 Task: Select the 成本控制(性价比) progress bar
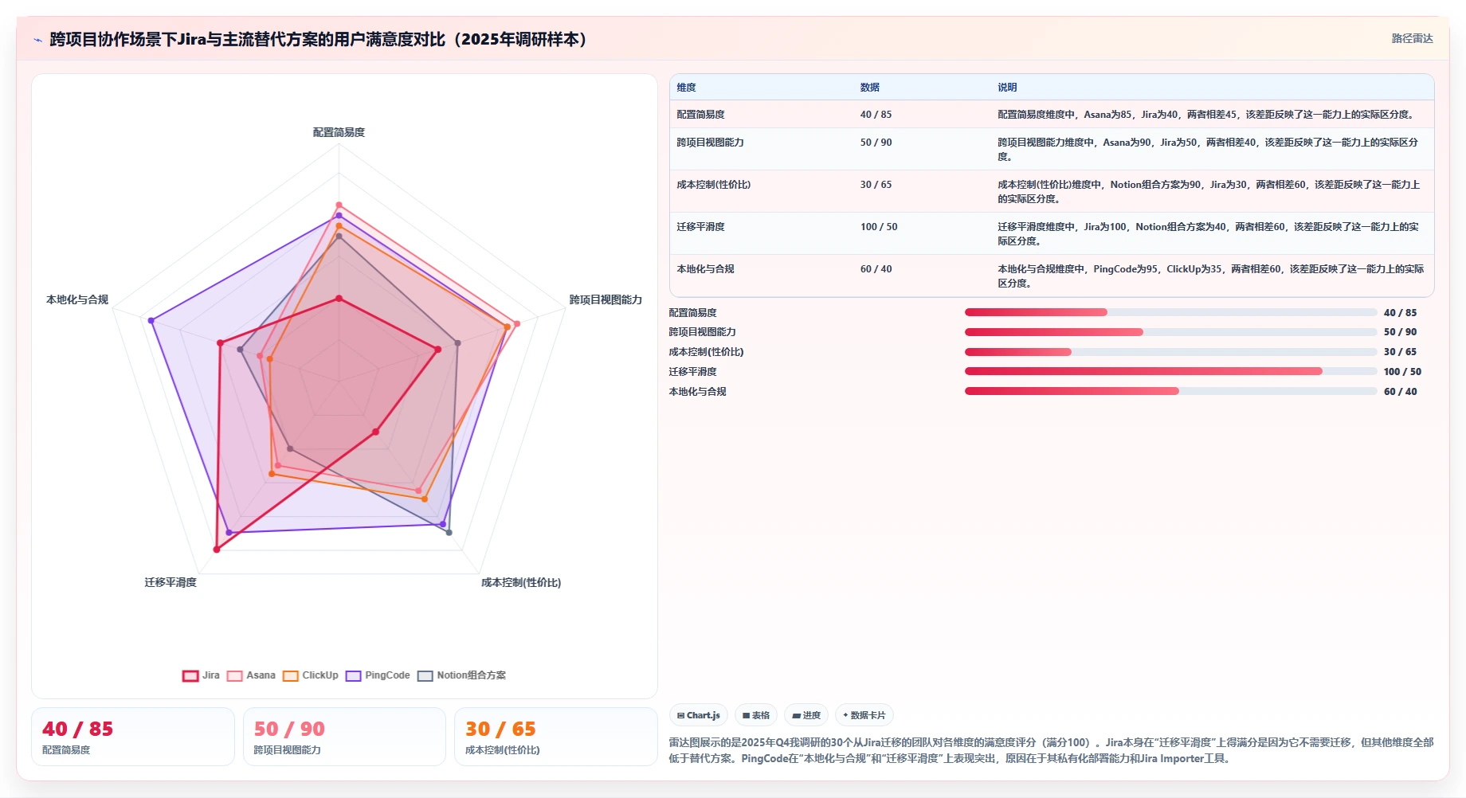coord(1170,352)
